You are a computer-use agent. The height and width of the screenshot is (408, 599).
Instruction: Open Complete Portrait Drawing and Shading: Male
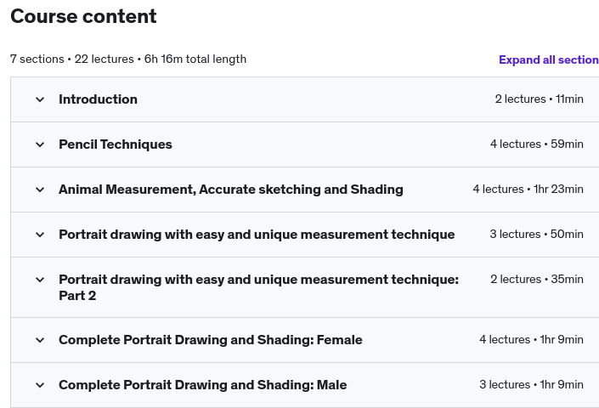[203, 385]
